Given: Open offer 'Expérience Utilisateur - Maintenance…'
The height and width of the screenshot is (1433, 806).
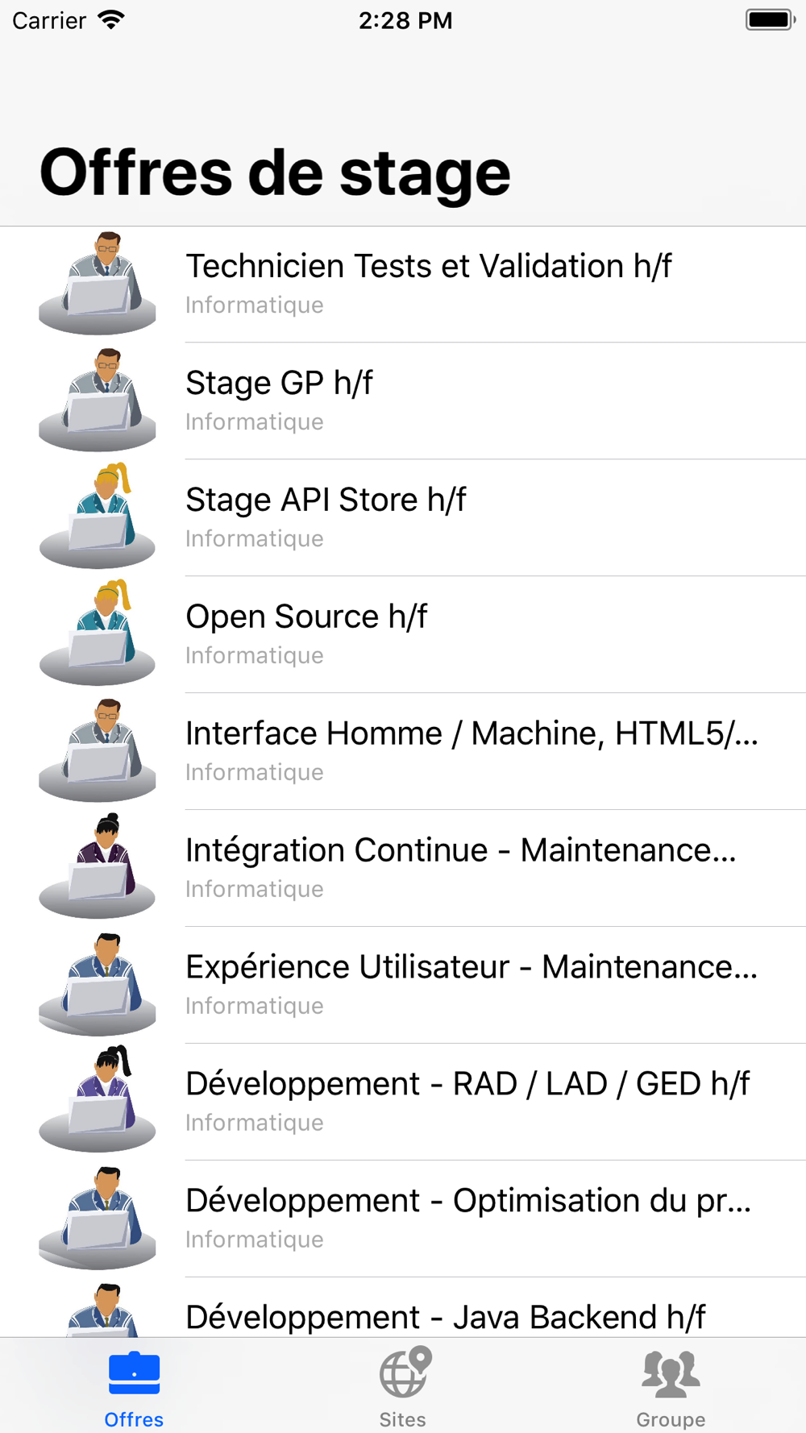Looking at the screenshot, I should pos(403,986).
